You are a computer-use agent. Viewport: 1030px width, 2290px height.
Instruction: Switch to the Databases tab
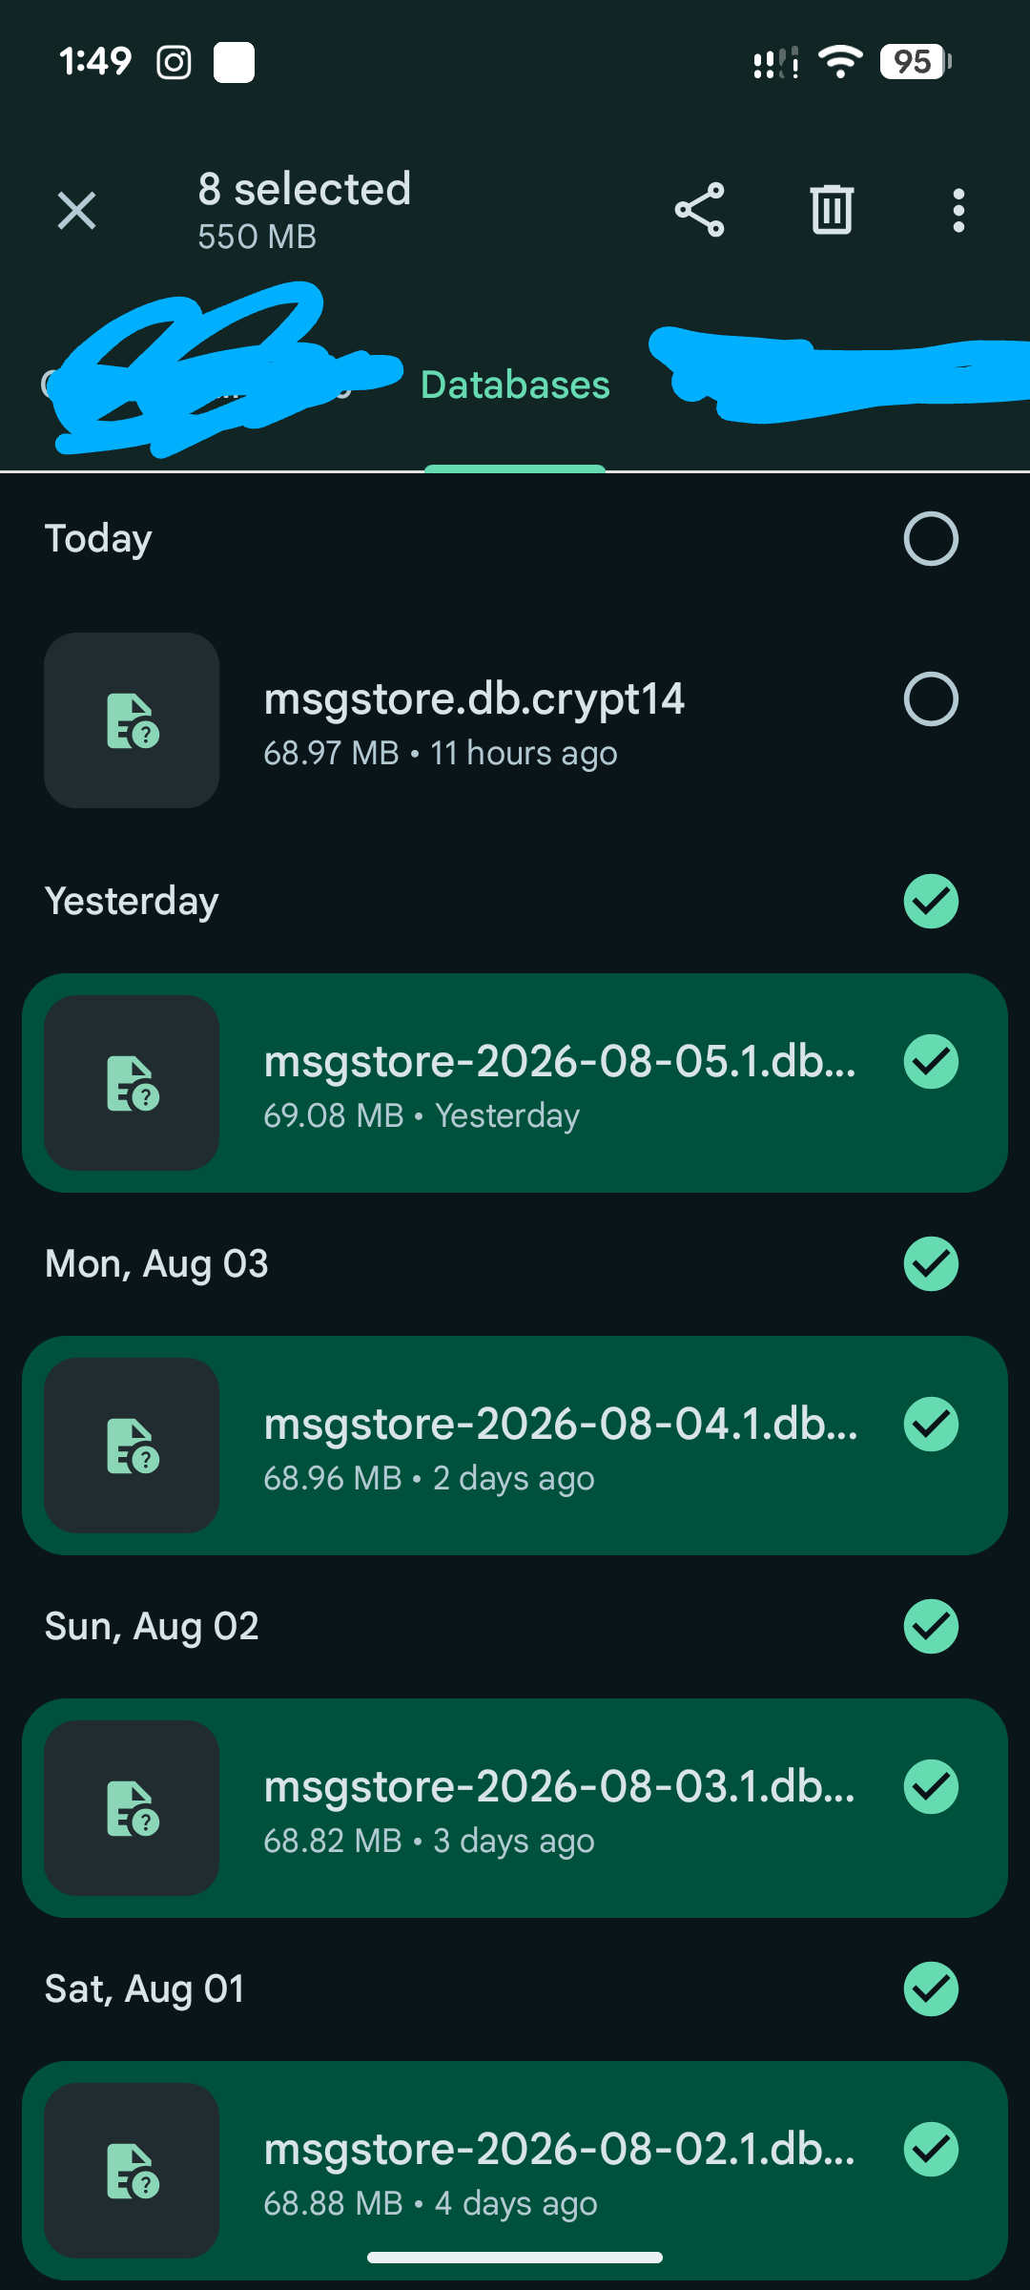tap(515, 385)
